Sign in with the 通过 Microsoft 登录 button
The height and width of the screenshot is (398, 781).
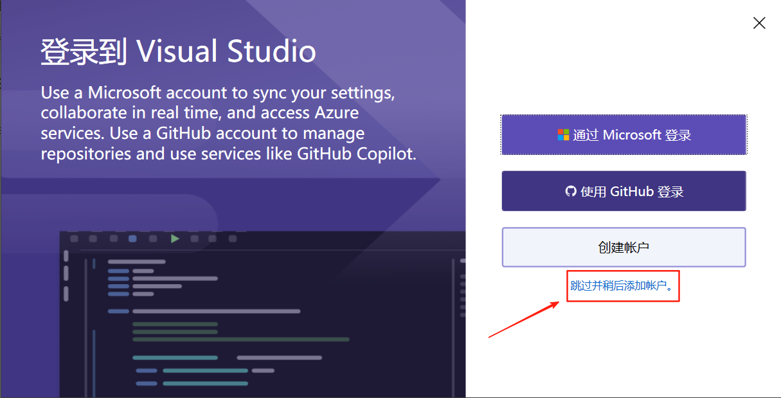pyautogui.click(x=624, y=134)
